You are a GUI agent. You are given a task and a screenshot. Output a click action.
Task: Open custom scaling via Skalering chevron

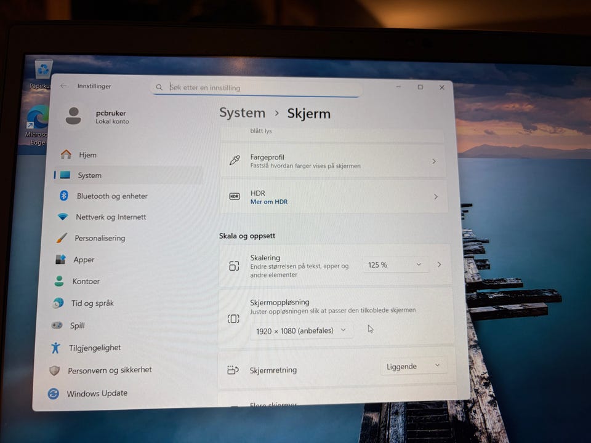pos(439,265)
